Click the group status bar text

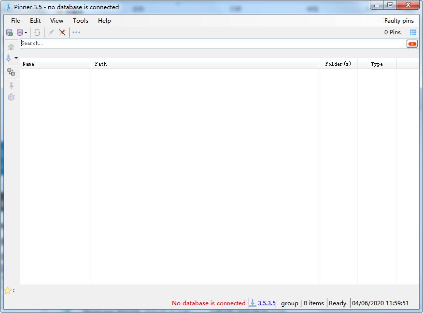tap(289, 303)
